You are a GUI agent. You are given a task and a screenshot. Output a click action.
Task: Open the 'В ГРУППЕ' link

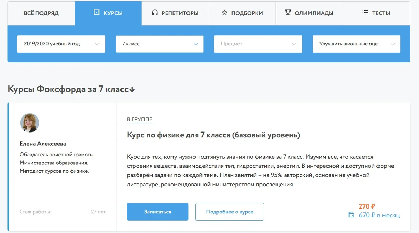click(x=140, y=119)
